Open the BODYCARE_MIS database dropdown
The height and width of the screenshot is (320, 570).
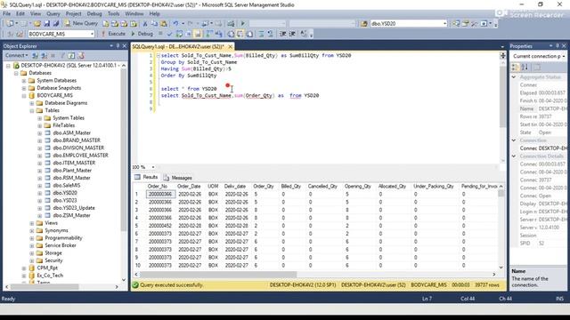(x=92, y=34)
